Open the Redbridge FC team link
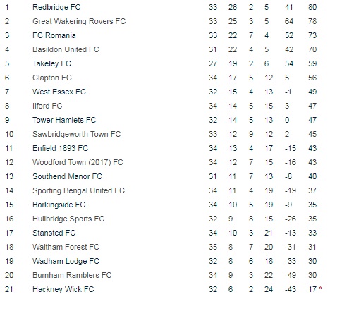Image resolution: width=342 pixels, height=311 pixels. pos(56,7)
